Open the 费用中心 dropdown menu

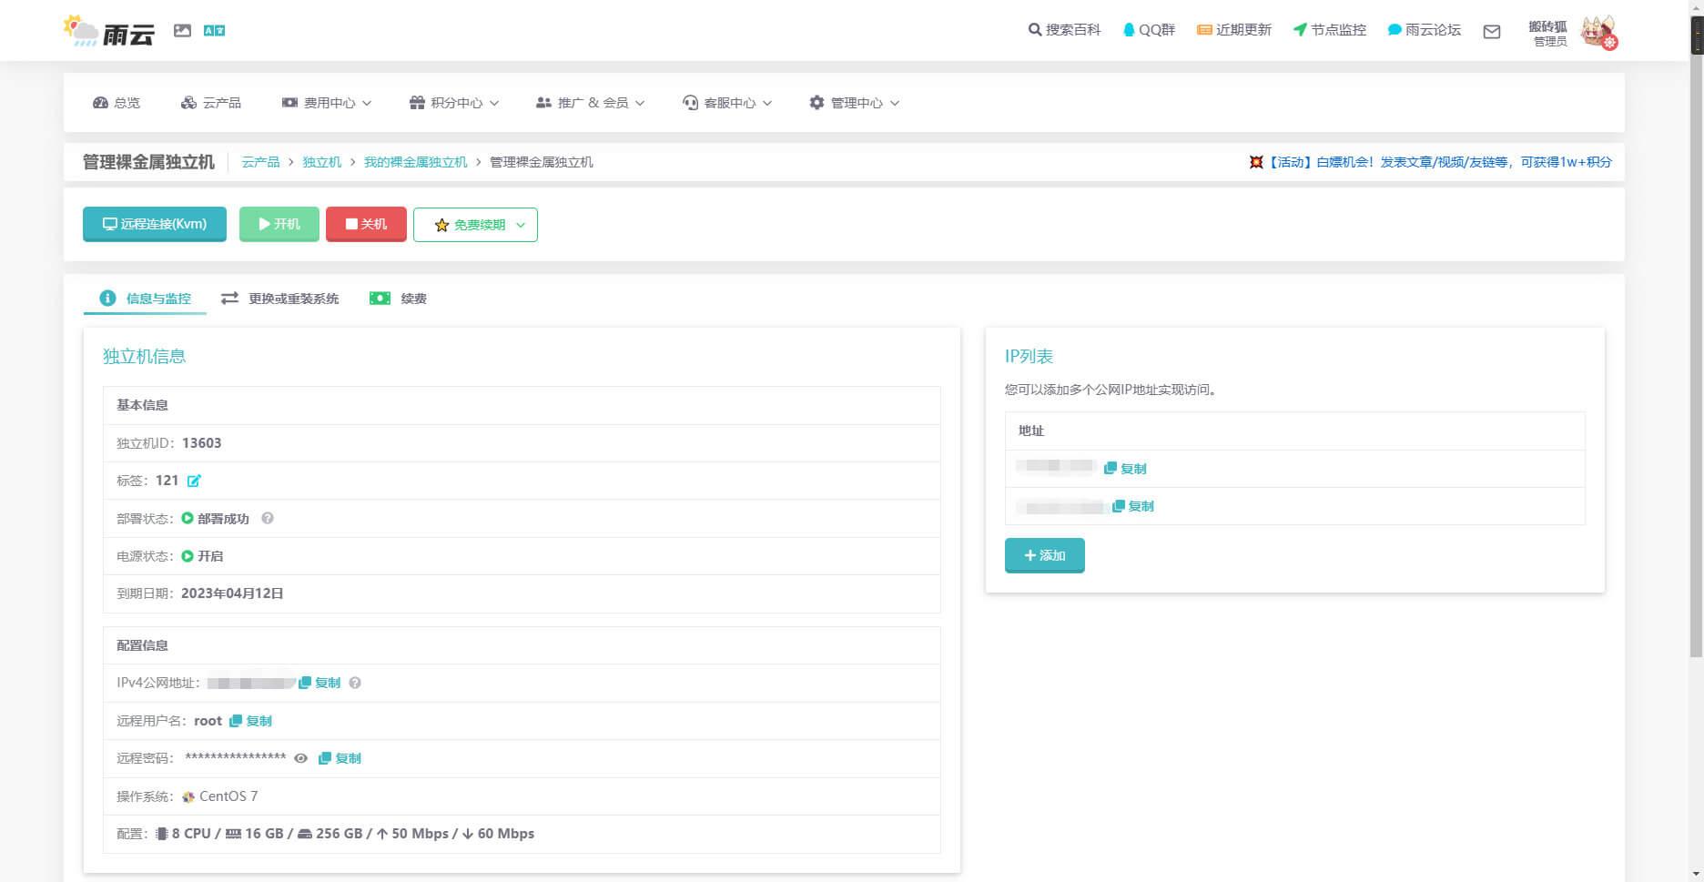(x=327, y=103)
